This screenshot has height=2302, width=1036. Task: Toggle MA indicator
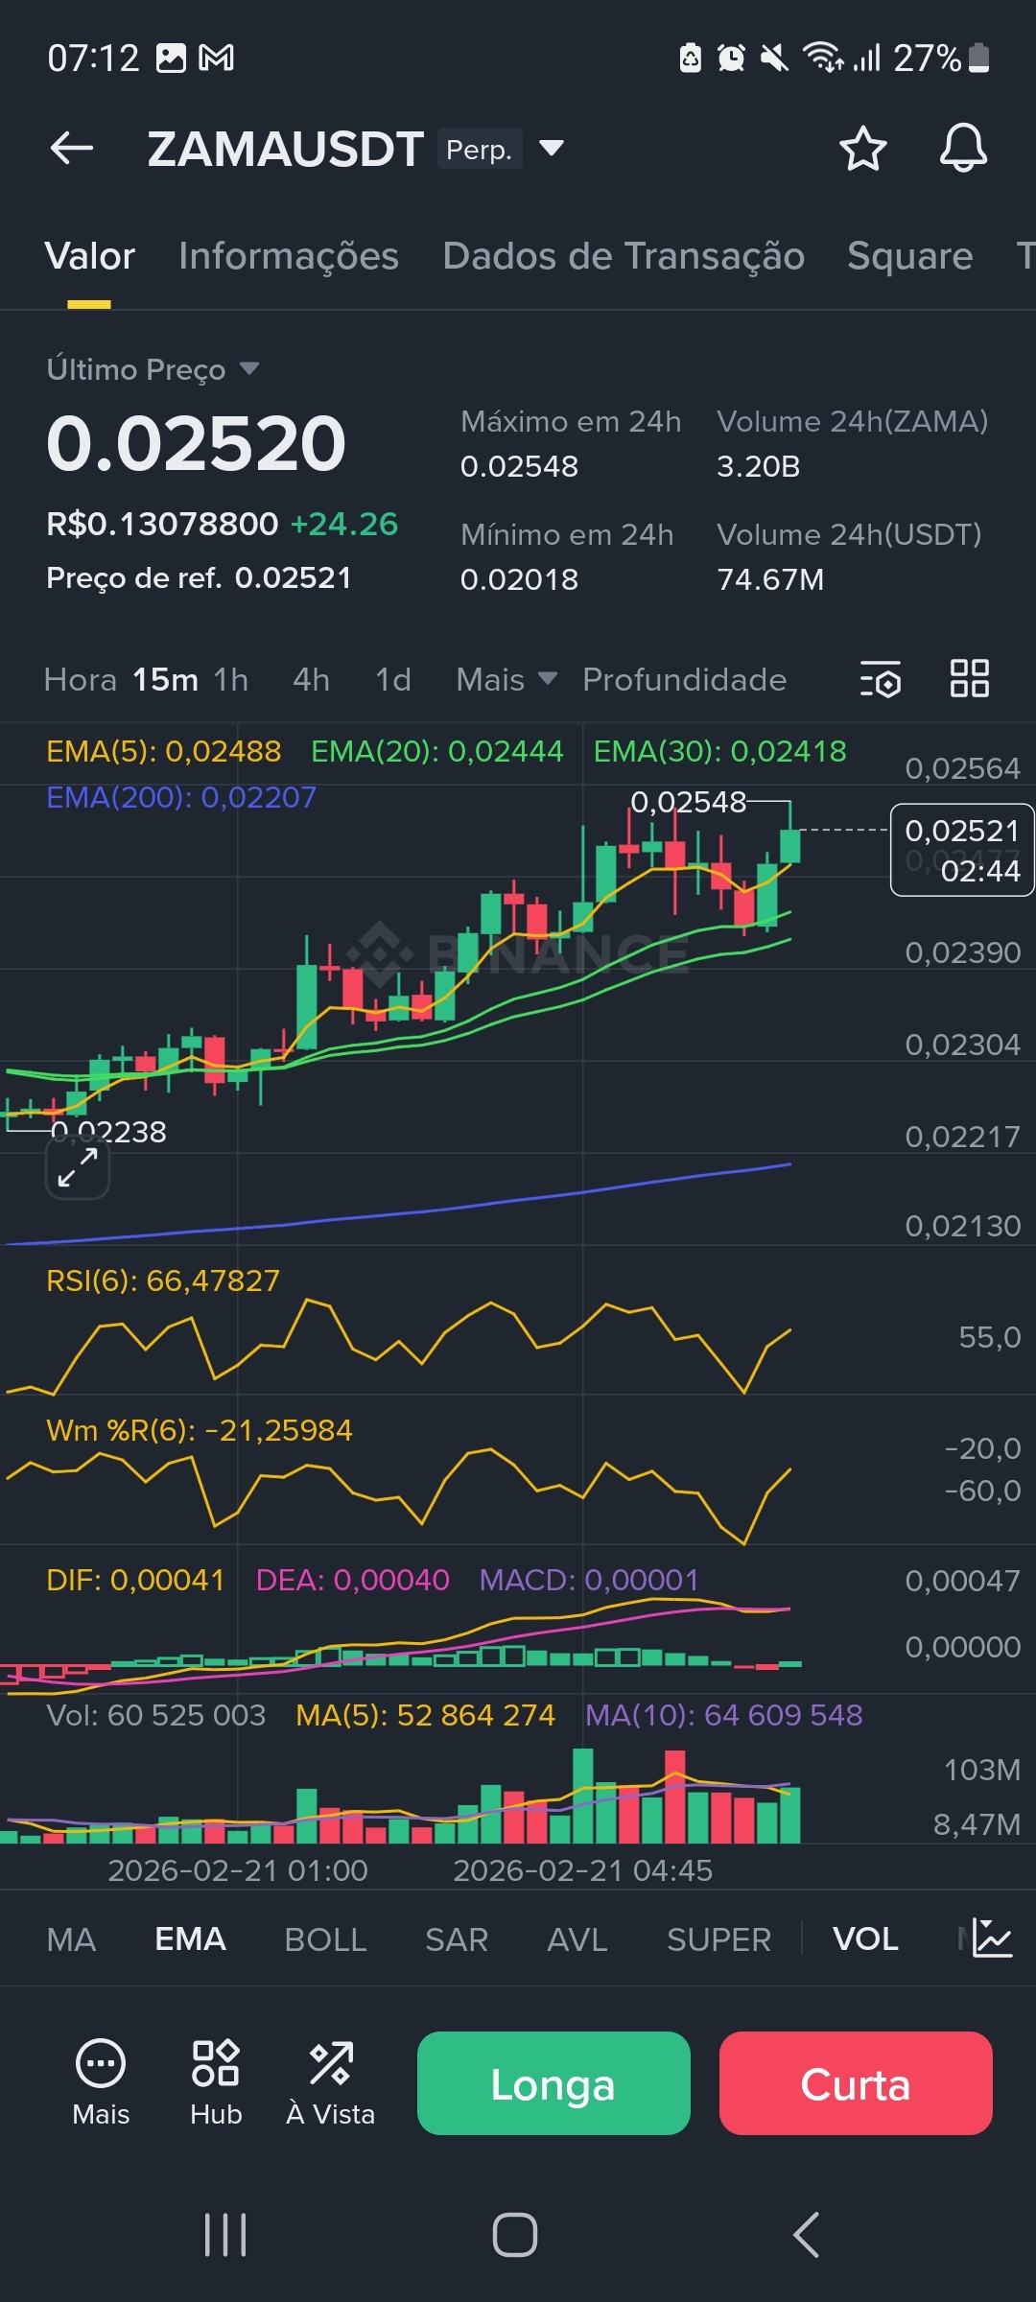pyautogui.click(x=71, y=1939)
